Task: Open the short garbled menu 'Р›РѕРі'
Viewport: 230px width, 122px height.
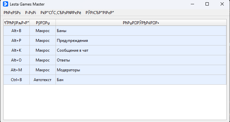Action: pyautogui.click(x=30, y=13)
